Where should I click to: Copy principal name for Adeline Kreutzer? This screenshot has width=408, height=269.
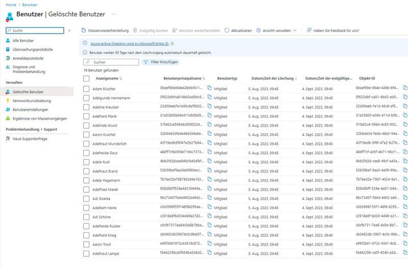tap(210, 106)
